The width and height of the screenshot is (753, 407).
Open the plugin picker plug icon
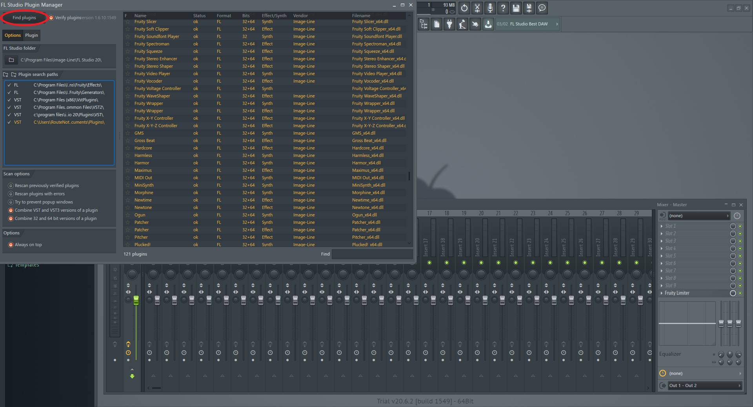point(449,24)
